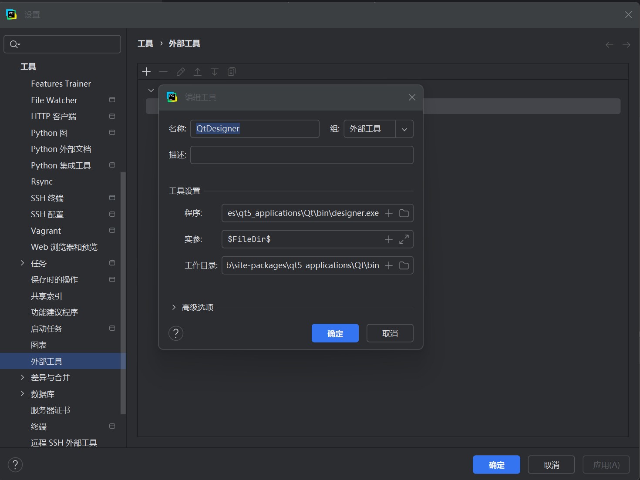Screen dimensions: 640x480
Task: Browse for the designer.exe program path folder icon
Action: 404,213
